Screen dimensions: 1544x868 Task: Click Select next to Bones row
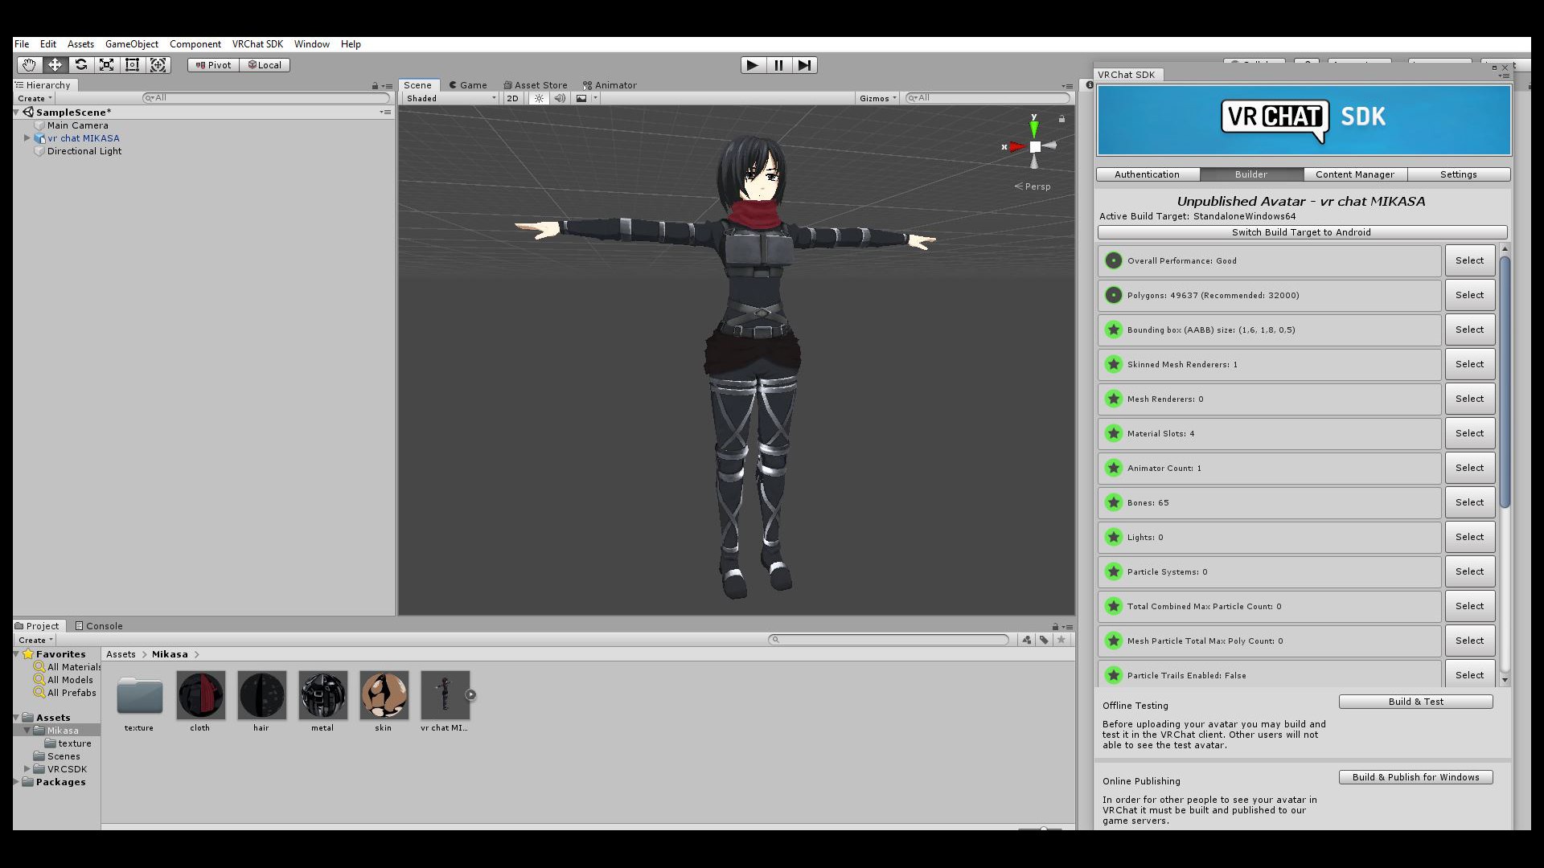[x=1469, y=502]
